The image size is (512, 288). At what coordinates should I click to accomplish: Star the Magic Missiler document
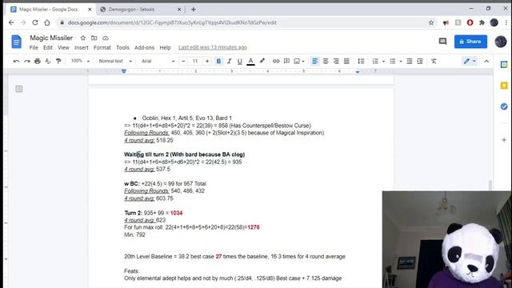point(83,38)
